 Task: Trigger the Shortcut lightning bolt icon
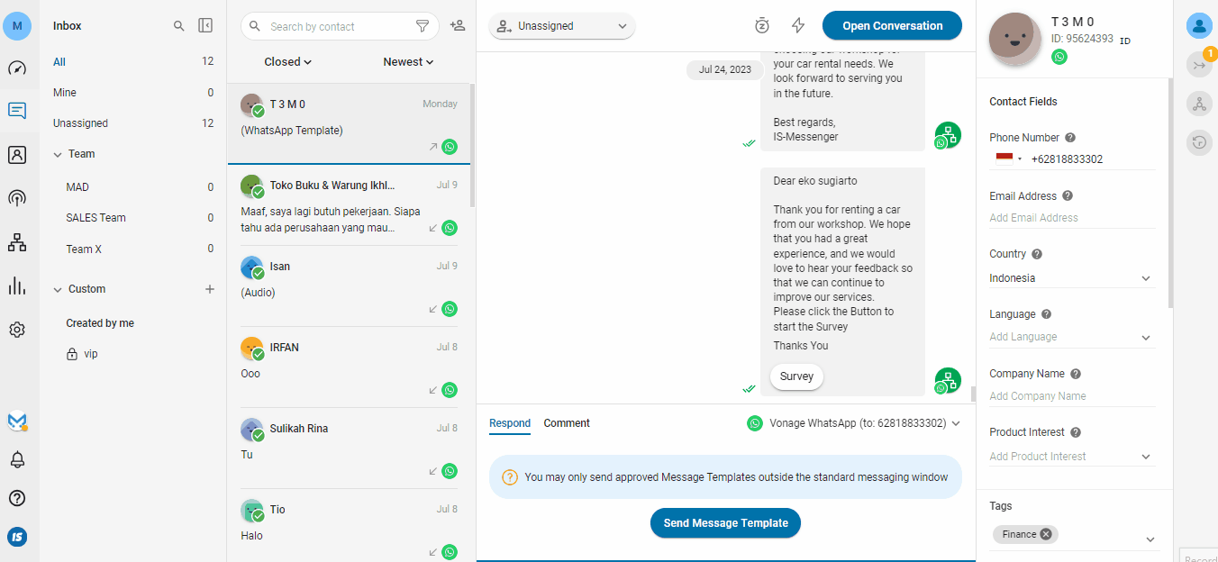coord(797,25)
